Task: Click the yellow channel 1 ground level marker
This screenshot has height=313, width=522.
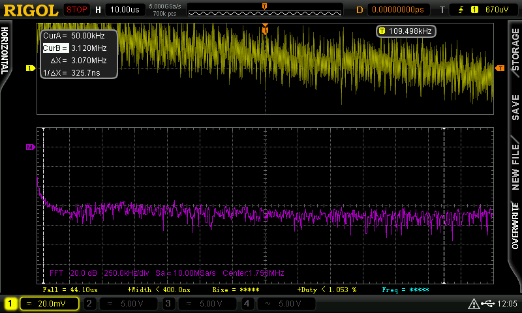Action: point(30,68)
